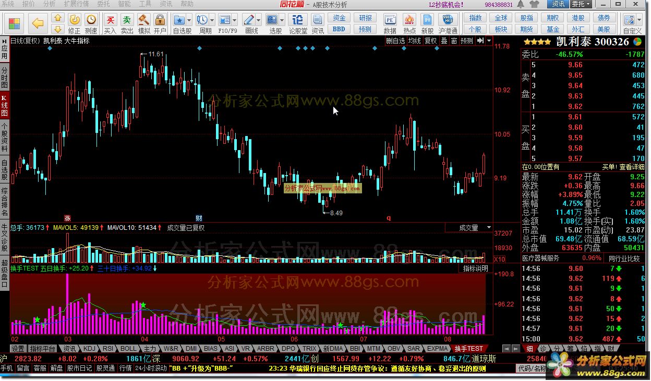The width and height of the screenshot is (651, 381).
Task: Go back with the yellow left arrow
Action: (38, 23)
